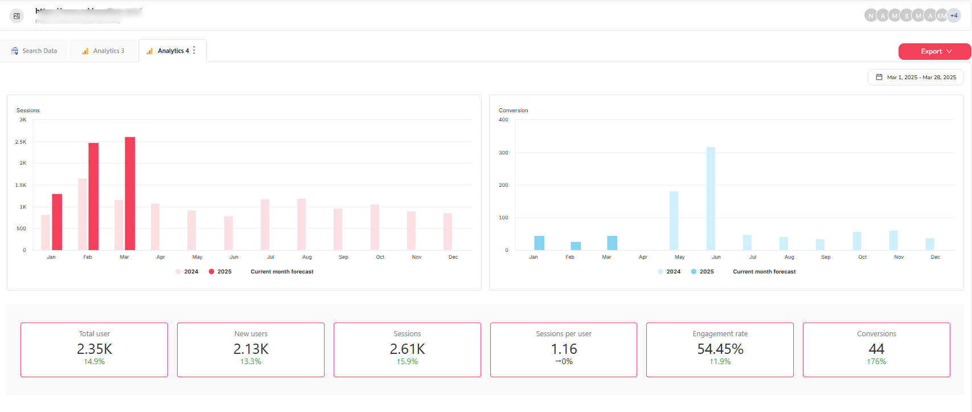Click the N user avatar
This screenshot has width=972, height=412.
[870, 16]
